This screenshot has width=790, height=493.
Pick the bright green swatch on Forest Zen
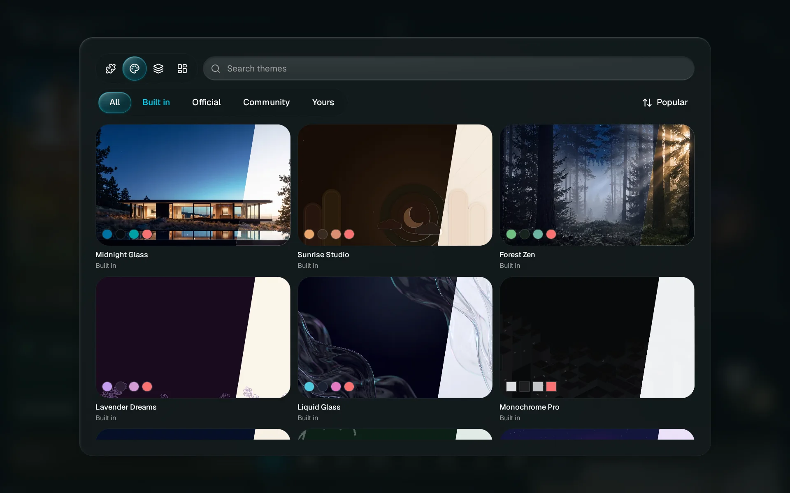click(511, 234)
